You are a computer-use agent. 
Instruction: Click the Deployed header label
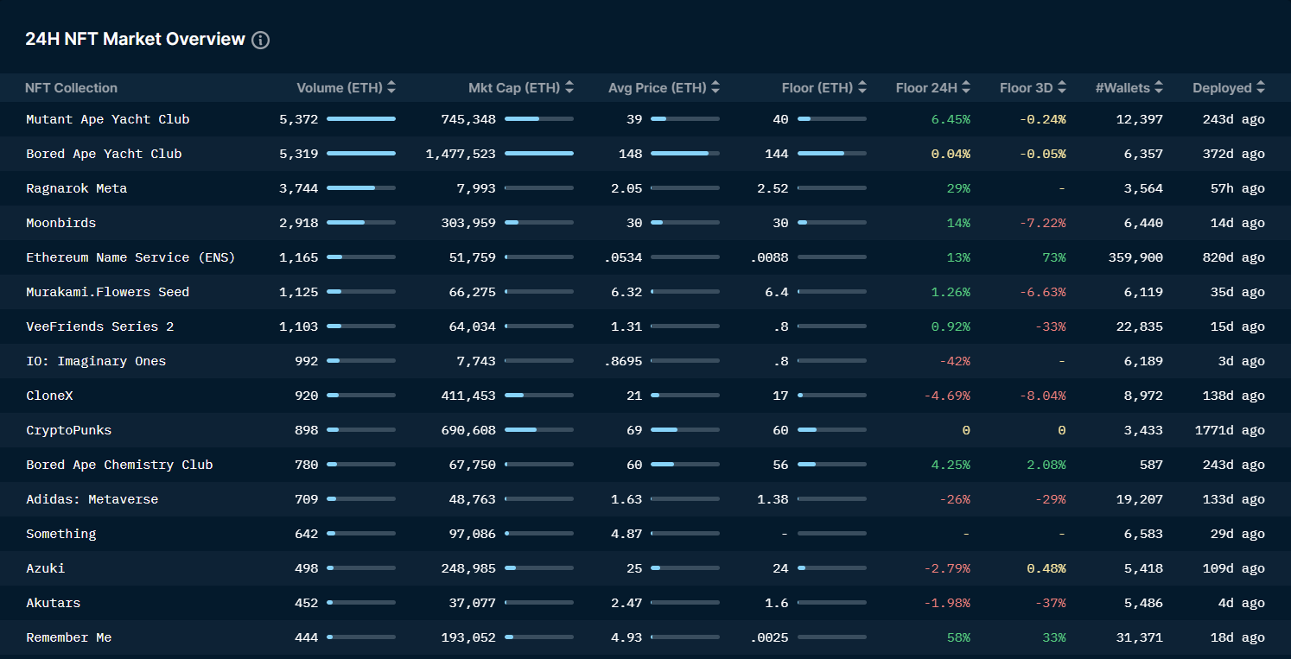tap(1222, 88)
